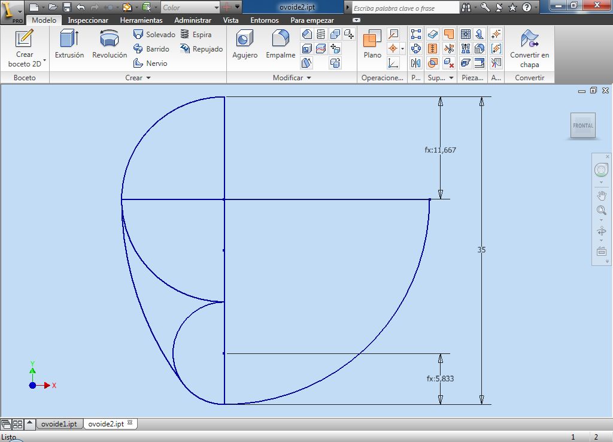Click the thicken surface icon in Sup panel
Screen dimensions: 613x442
click(x=433, y=34)
